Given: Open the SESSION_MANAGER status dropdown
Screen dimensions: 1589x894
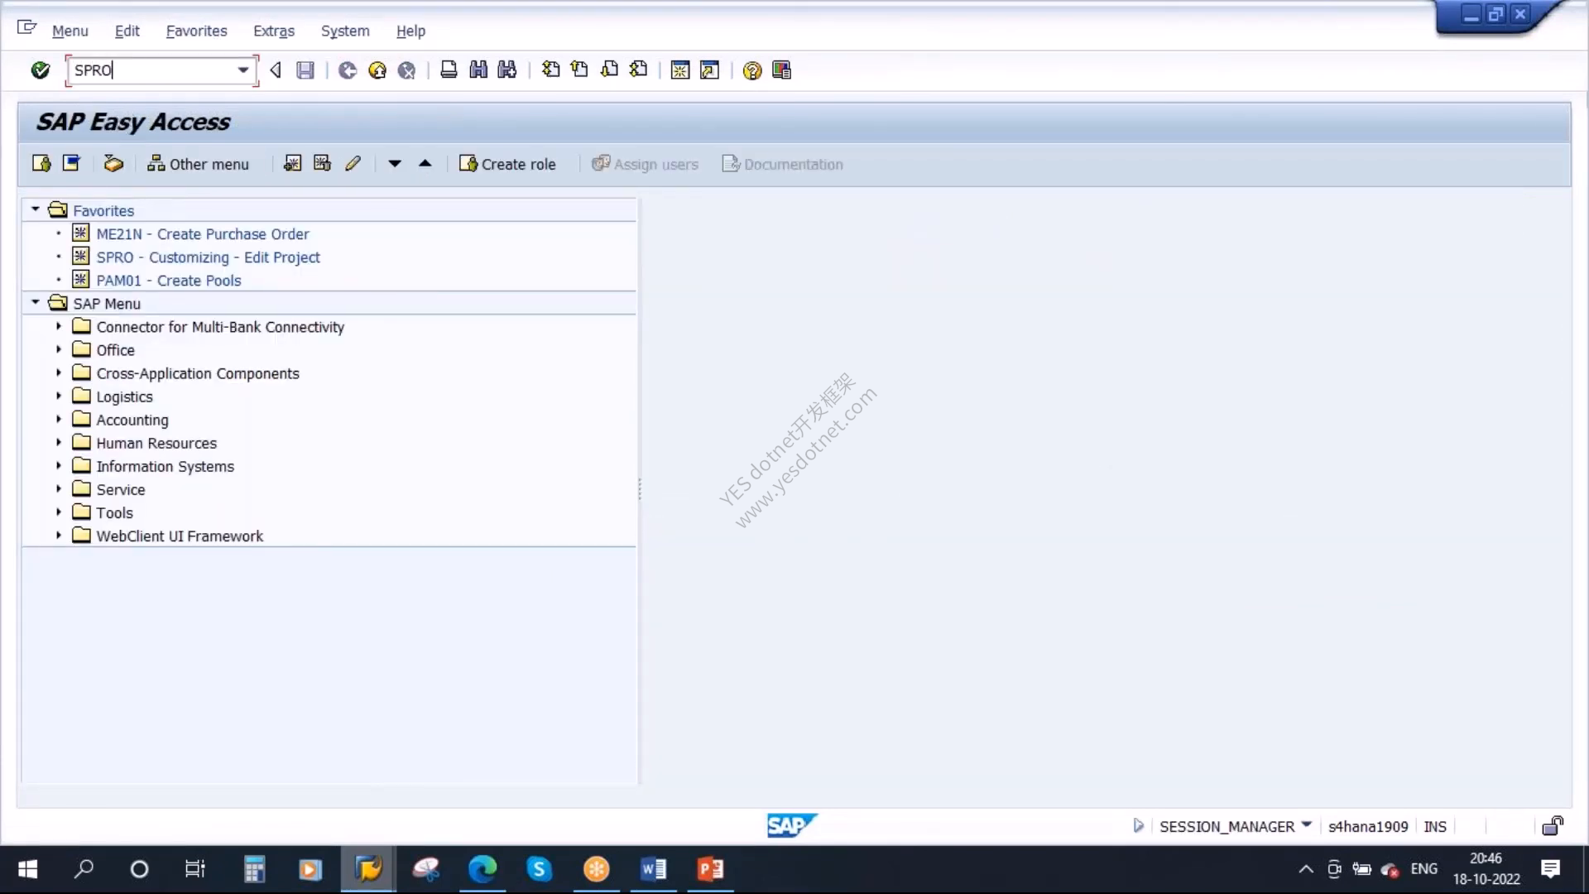Looking at the screenshot, I should point(1306,825).
